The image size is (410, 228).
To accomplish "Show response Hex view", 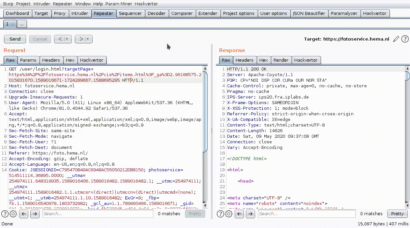I will point(263,60).
